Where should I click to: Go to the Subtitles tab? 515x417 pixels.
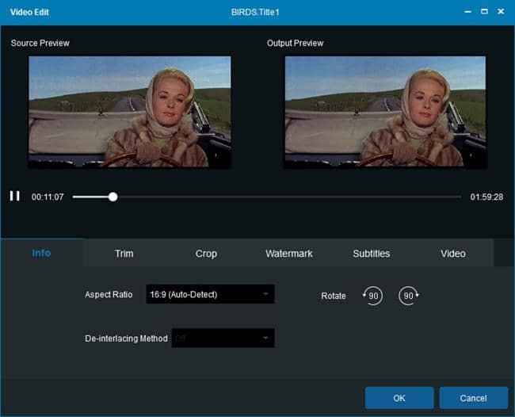[x=372, y=254]
